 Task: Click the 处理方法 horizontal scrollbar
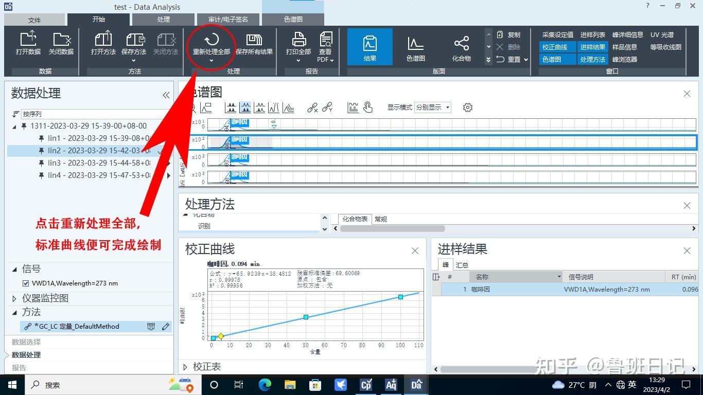tap(392, 228)
